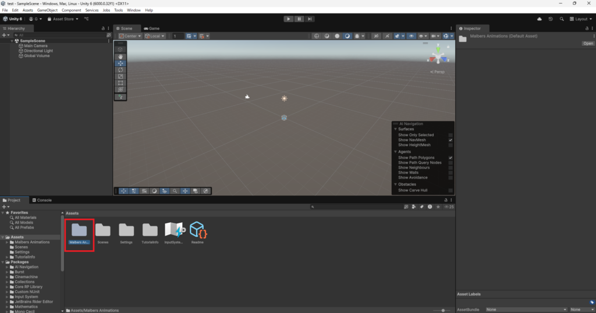Select the Transform tool
Screen dimensions: 596x313
pos(120,90)
